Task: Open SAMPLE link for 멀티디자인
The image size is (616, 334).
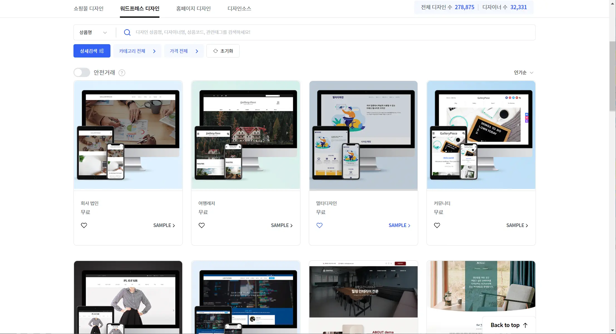Action: pos(399,225)
